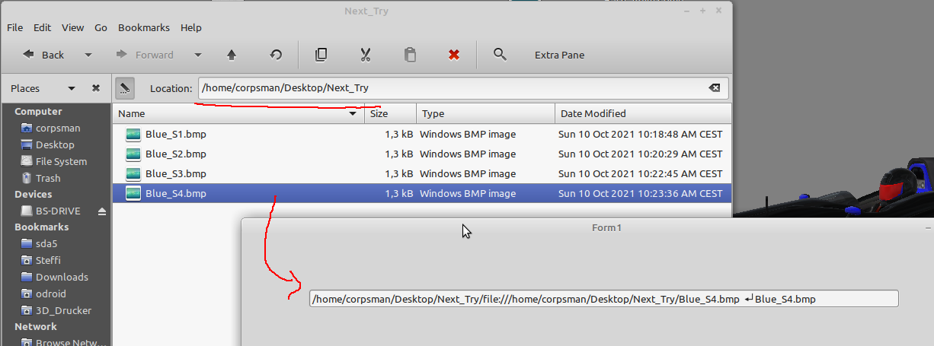
Task: Go up to the parent folder
Action: pos(232,55)
